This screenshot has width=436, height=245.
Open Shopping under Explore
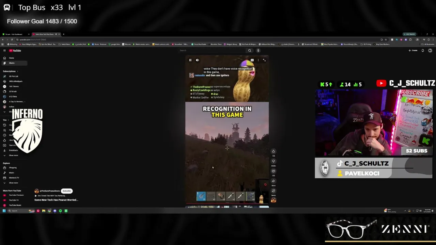tap(14, 167)
